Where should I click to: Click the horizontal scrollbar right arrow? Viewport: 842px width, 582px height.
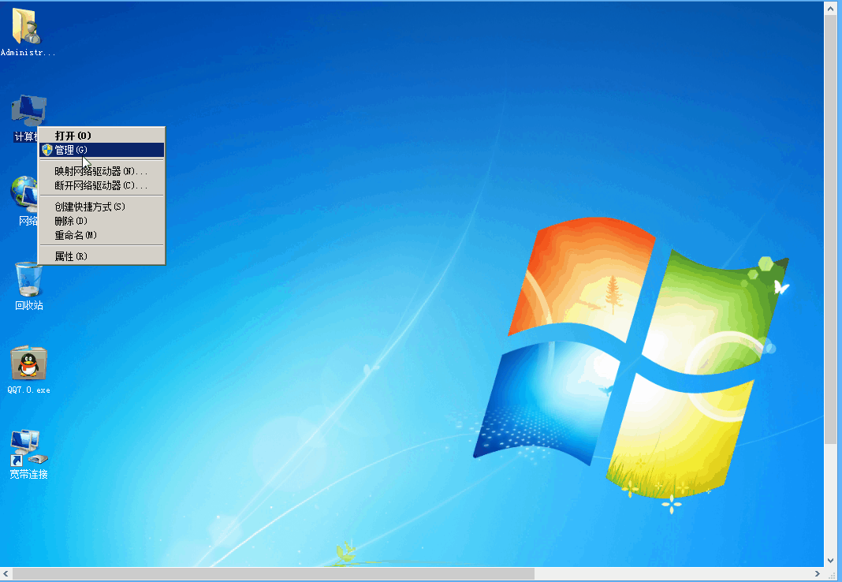(x=817, y=573)
